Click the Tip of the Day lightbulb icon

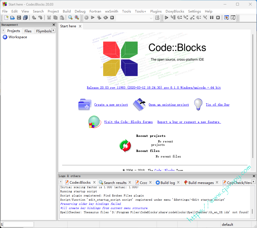198,105
